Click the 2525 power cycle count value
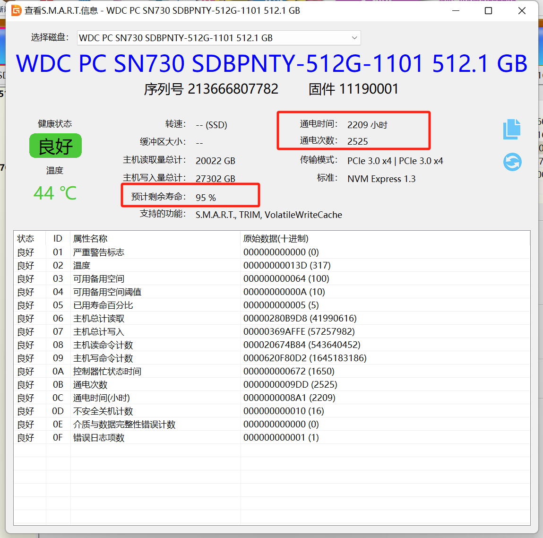 (x=357, y=141)
